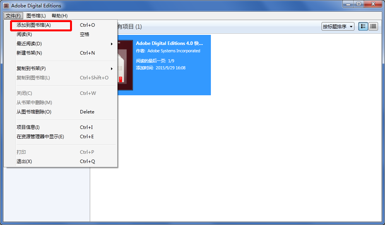Click the author text Adobe Systems Incorporated
Viewport: 385px width, 225px height.
coord(174,51)
